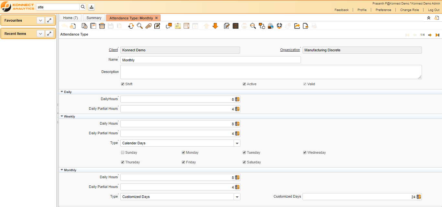Open the Feedback link
This screenshot has height=207, width=442.
click(342, 10)
